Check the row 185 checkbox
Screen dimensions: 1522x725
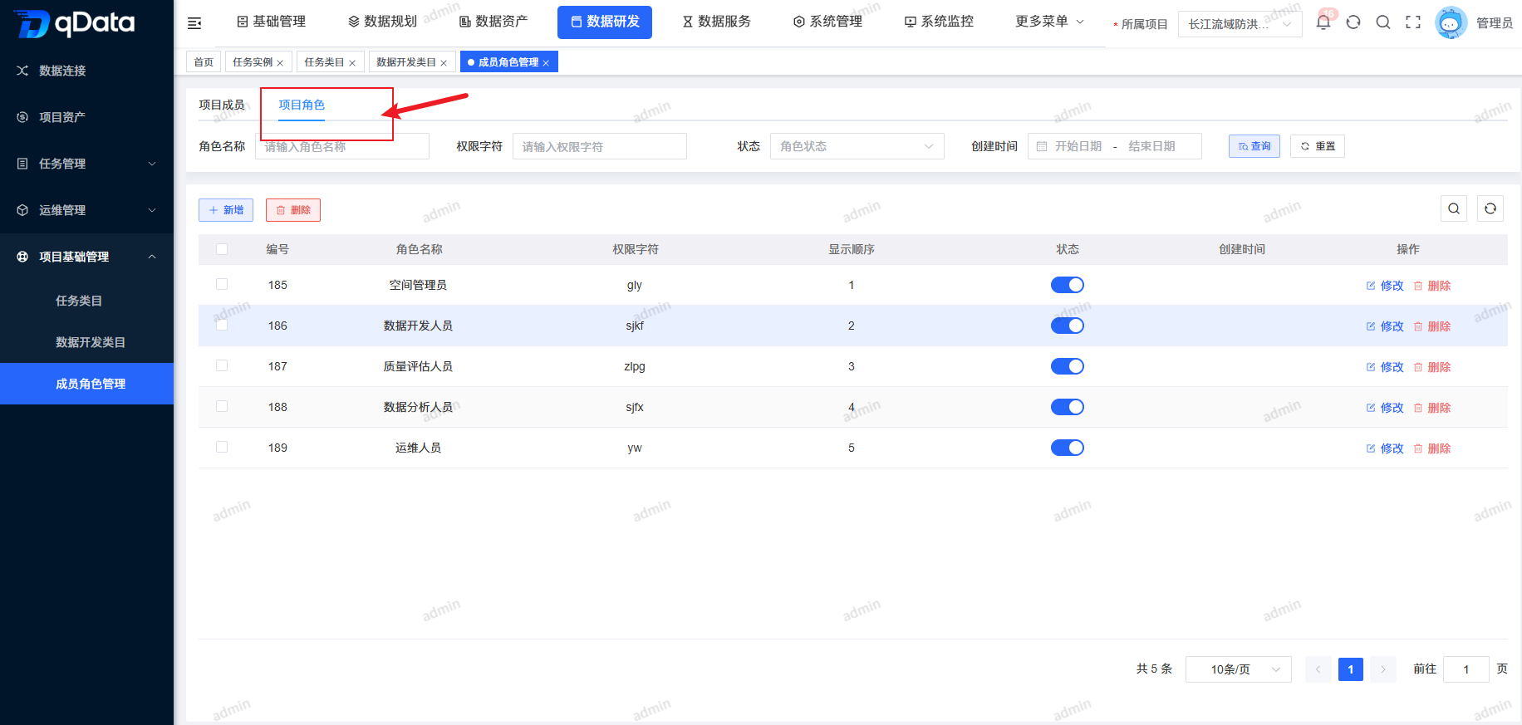(x=222, y=284)
